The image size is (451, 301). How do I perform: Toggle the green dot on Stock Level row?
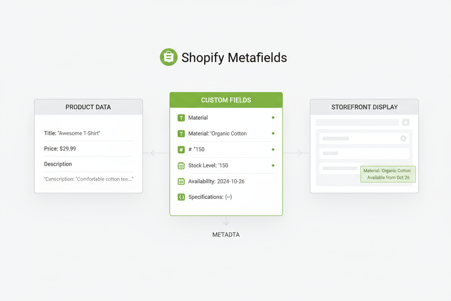tap(273, 166)
